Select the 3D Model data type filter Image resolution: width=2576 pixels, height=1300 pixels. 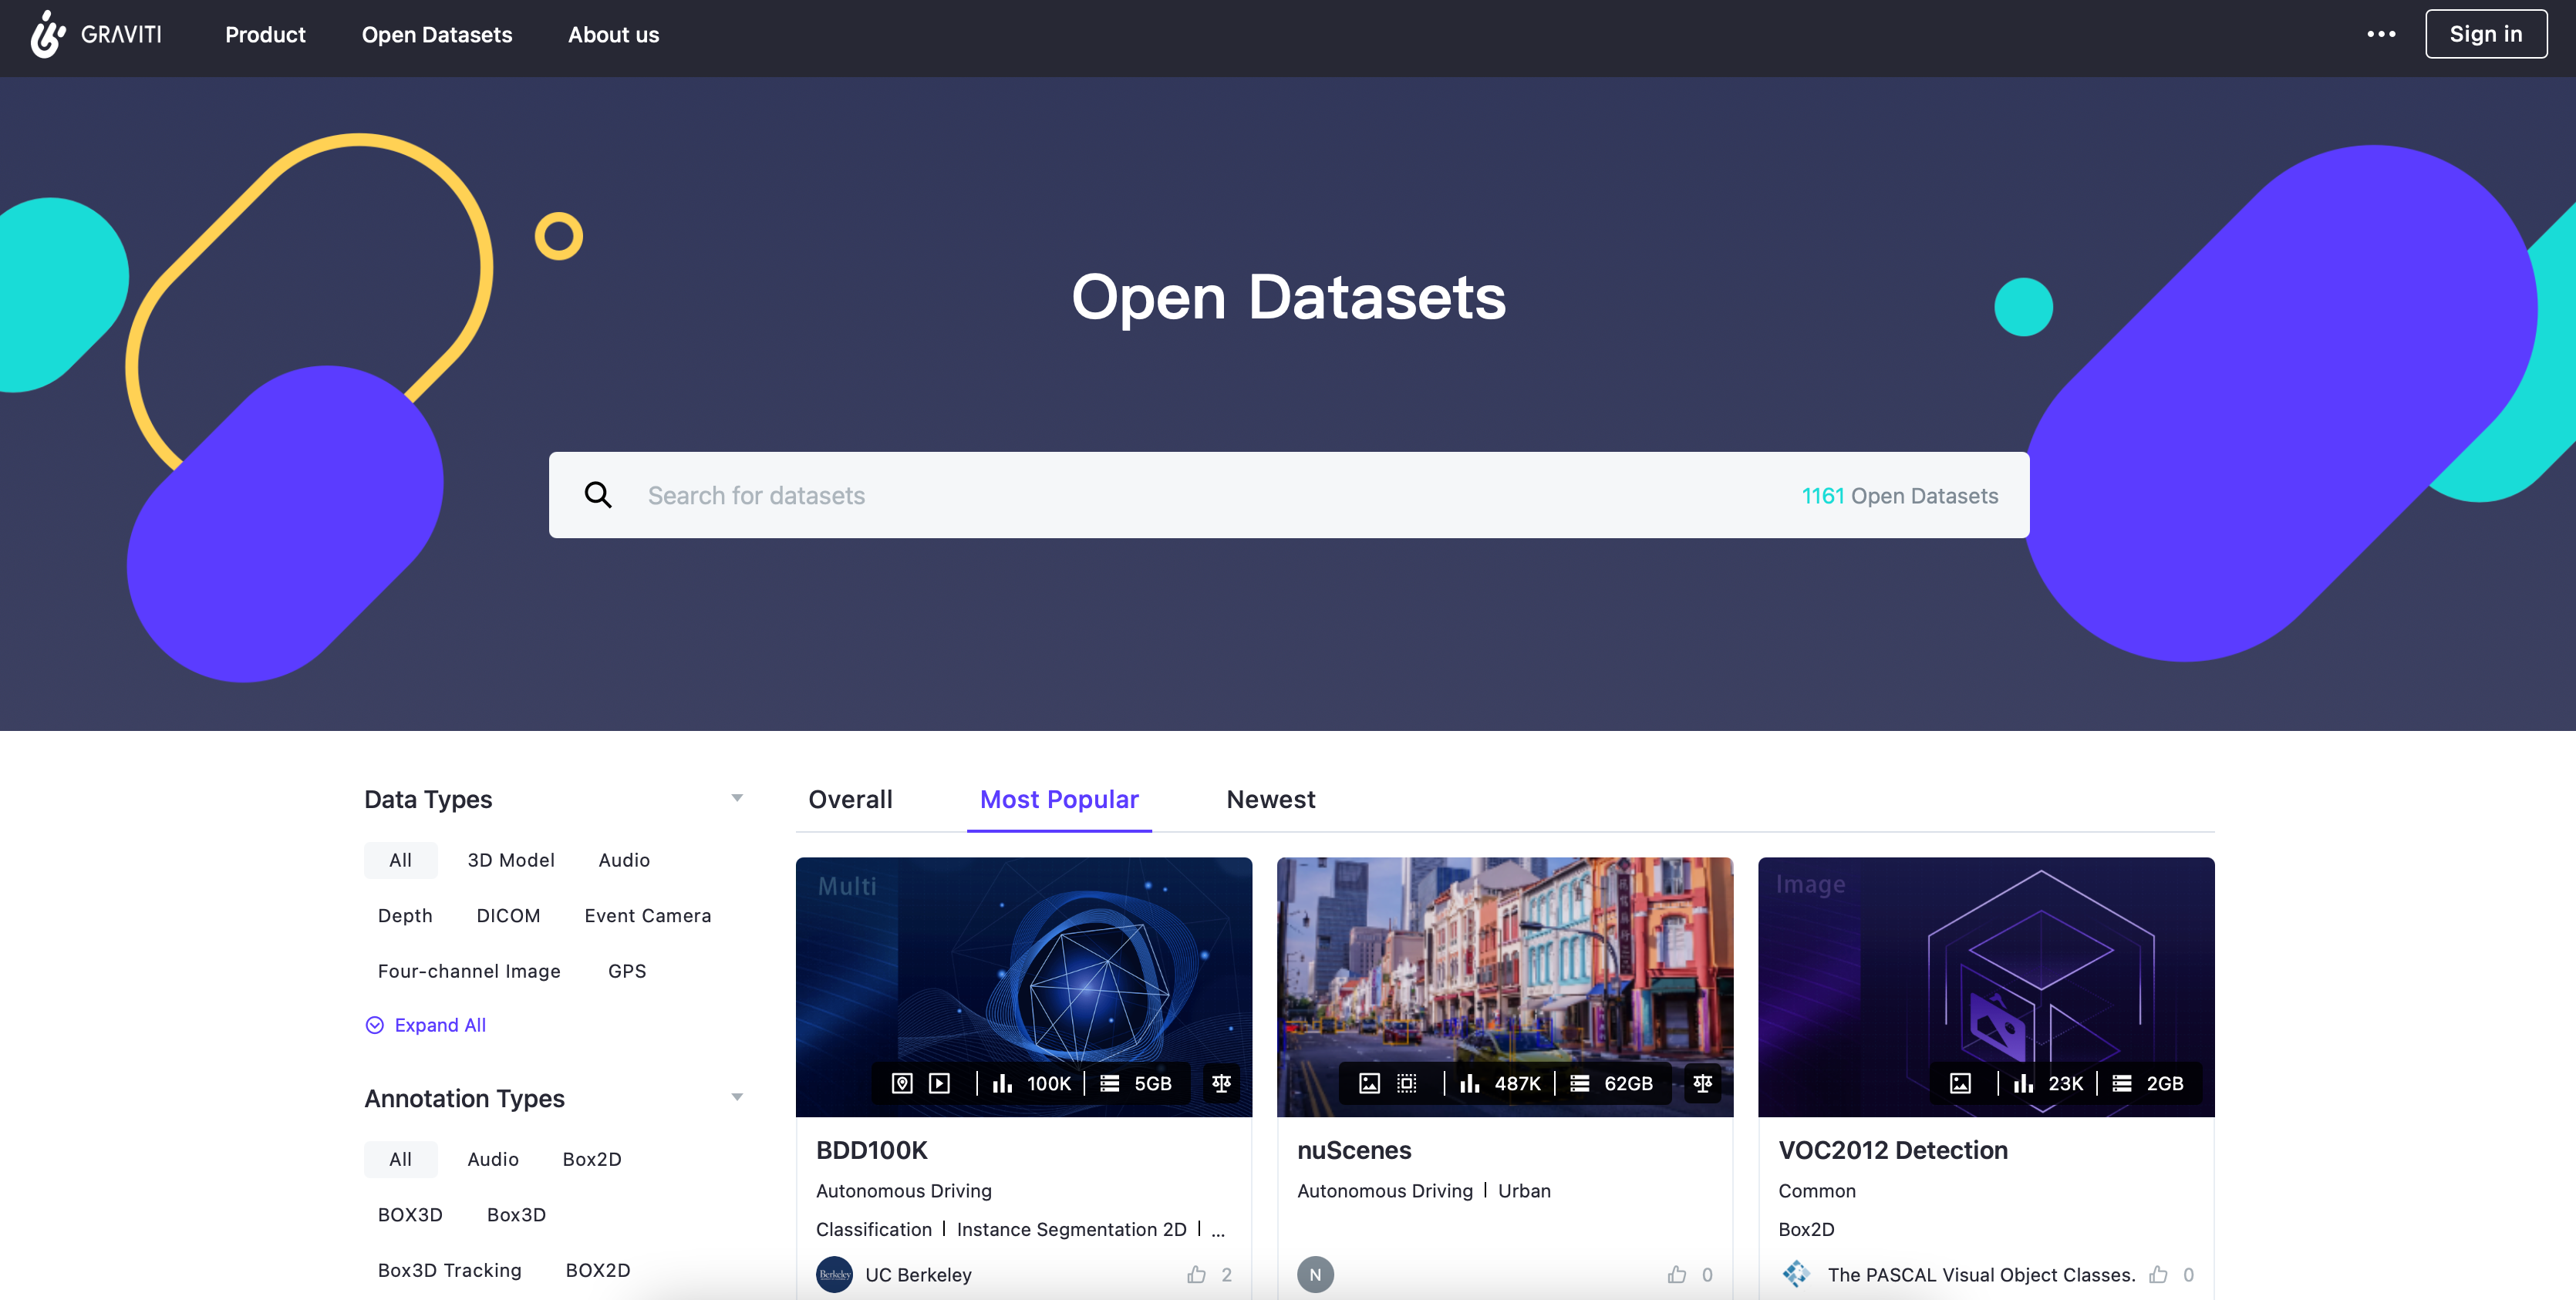click(510, 860)
